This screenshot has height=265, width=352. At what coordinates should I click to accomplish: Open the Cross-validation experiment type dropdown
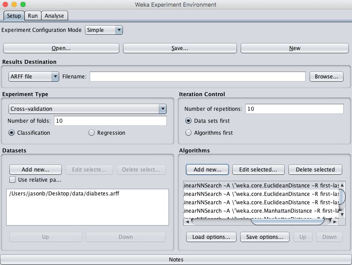click(88, 109)
